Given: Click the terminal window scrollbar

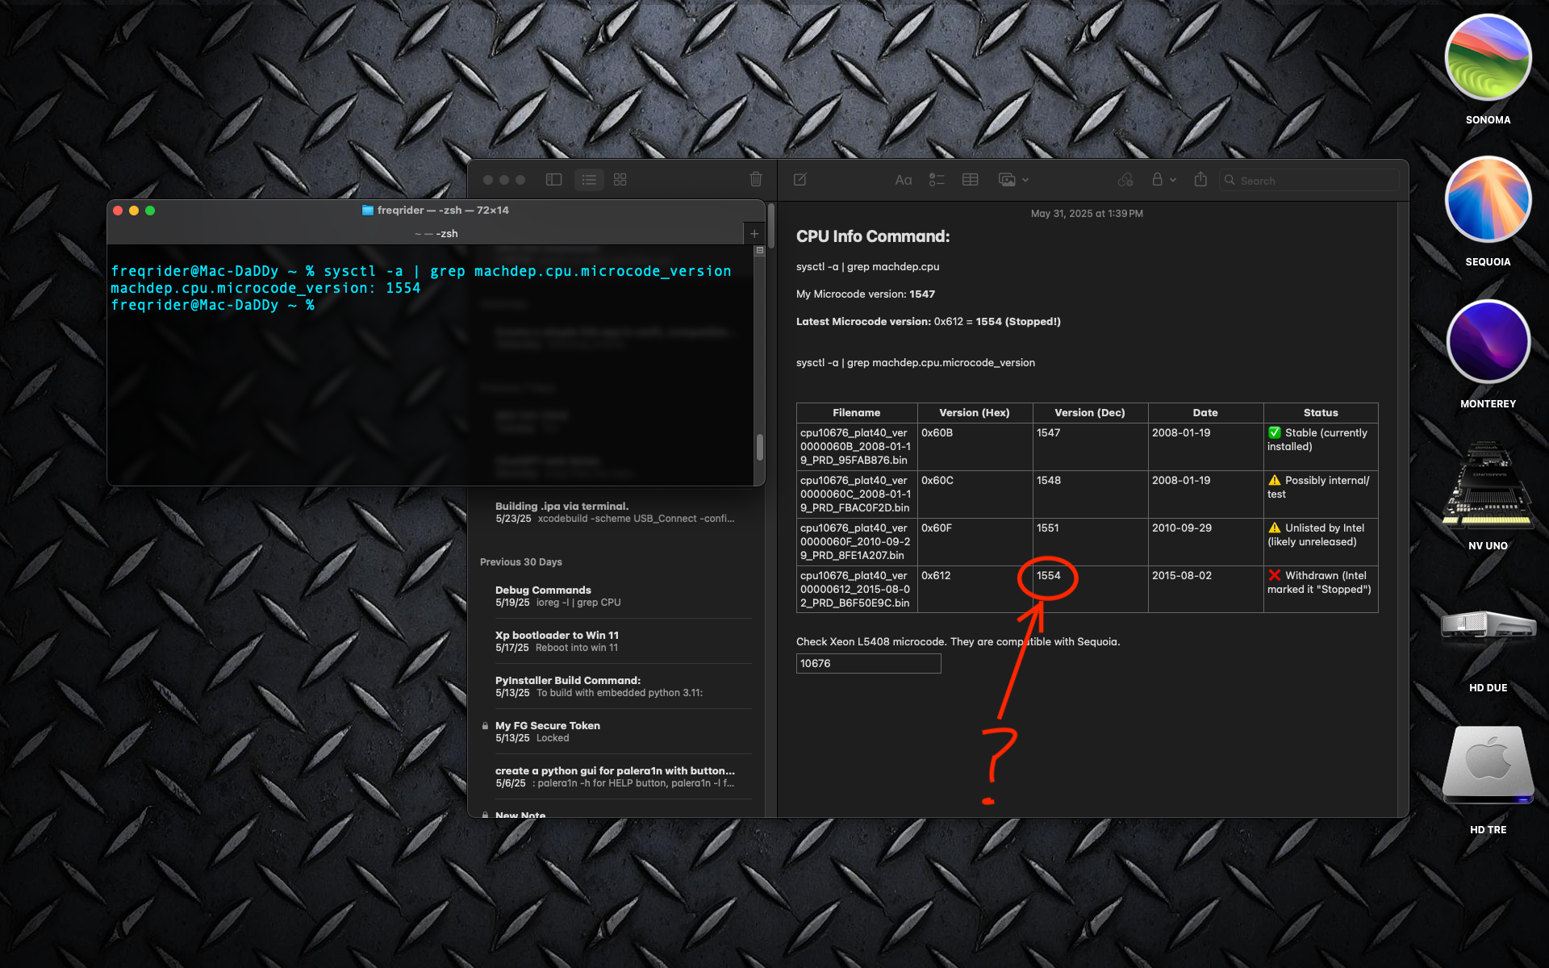Looking at the screenshot, I should pyautogui.click(x=759, y=445).
